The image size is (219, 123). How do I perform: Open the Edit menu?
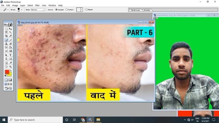pos(8,5)
